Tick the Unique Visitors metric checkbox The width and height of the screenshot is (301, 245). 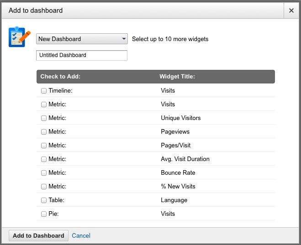coord(44,118)
